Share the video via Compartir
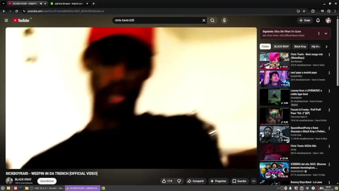 coord(195,181)
